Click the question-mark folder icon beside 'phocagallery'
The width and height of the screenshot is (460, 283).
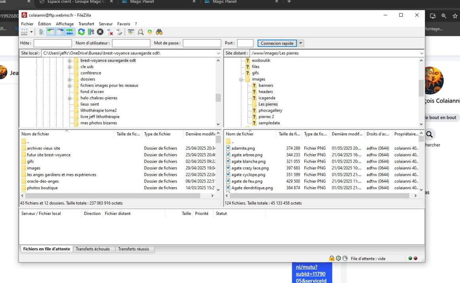tap(255, 110)
